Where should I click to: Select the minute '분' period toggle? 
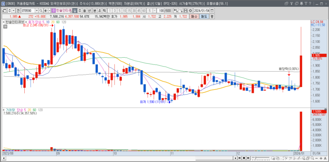[x=94, y=11]
